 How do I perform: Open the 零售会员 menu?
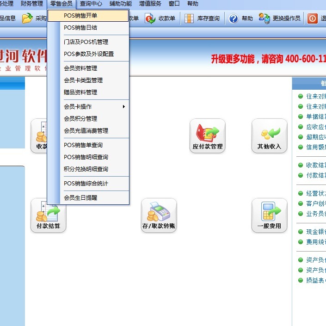pyautogui.click(x=62, y=4)
